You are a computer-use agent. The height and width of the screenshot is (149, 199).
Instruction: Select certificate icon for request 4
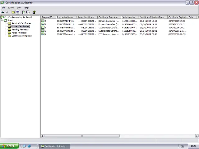click(43, 27)
